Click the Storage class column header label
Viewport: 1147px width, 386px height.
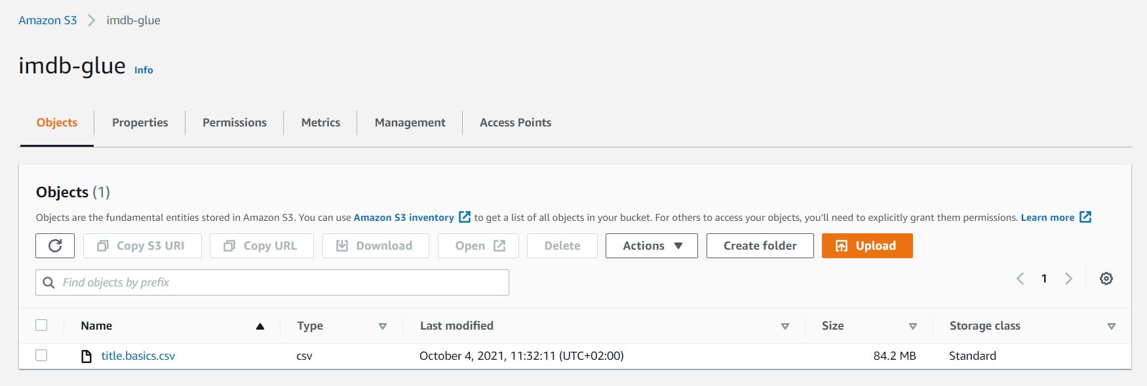(985, 326)
